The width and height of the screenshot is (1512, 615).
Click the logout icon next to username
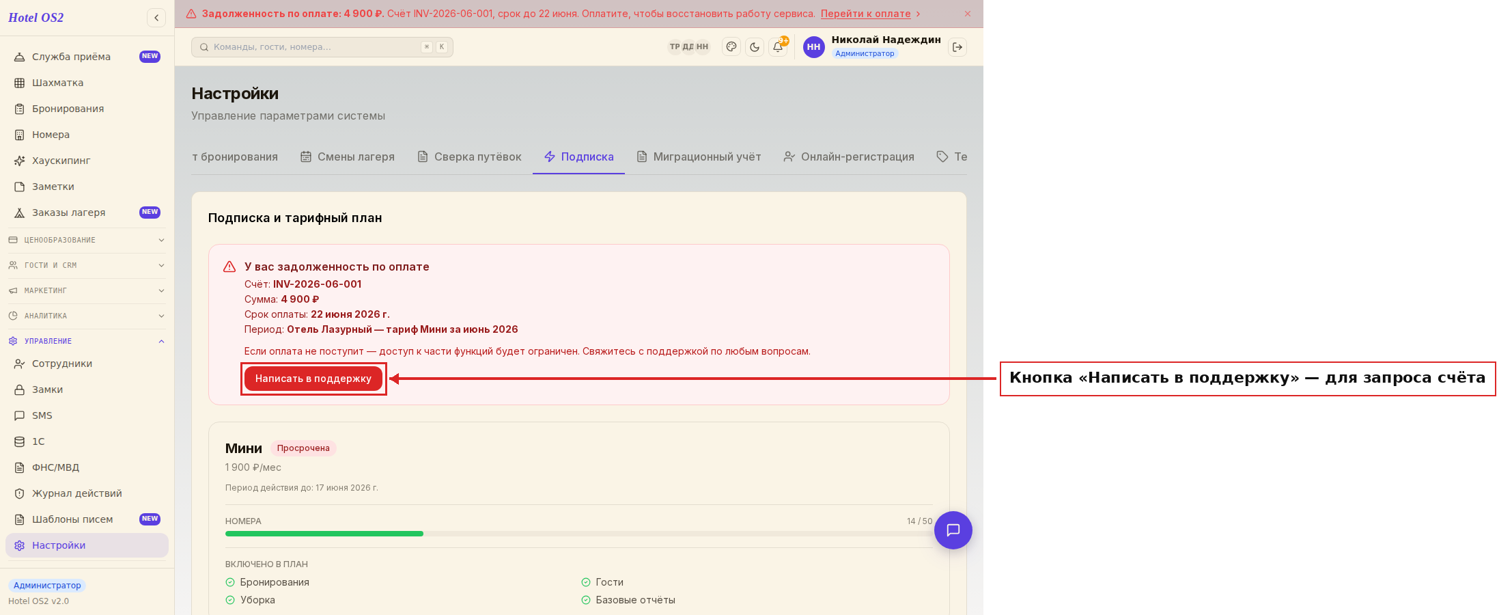point(957,47)
